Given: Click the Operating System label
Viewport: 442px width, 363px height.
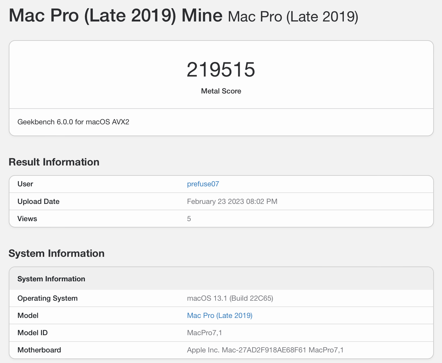Looking at the screenshot, I should (x=48, y=298).
